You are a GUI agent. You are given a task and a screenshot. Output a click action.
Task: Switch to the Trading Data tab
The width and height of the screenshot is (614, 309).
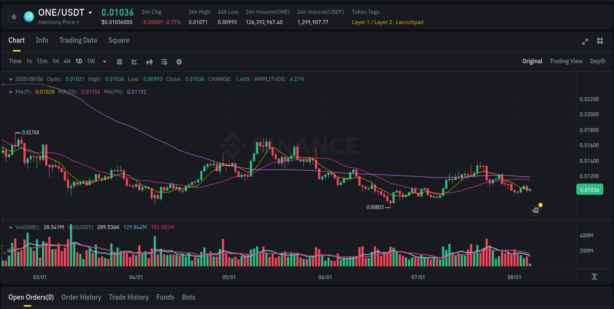click(78, 40)
